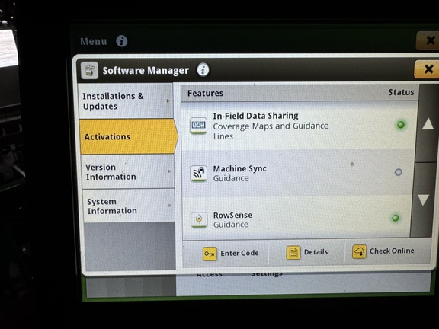Click the Coverage Maps and Guidance Lines description

point(271,131)
